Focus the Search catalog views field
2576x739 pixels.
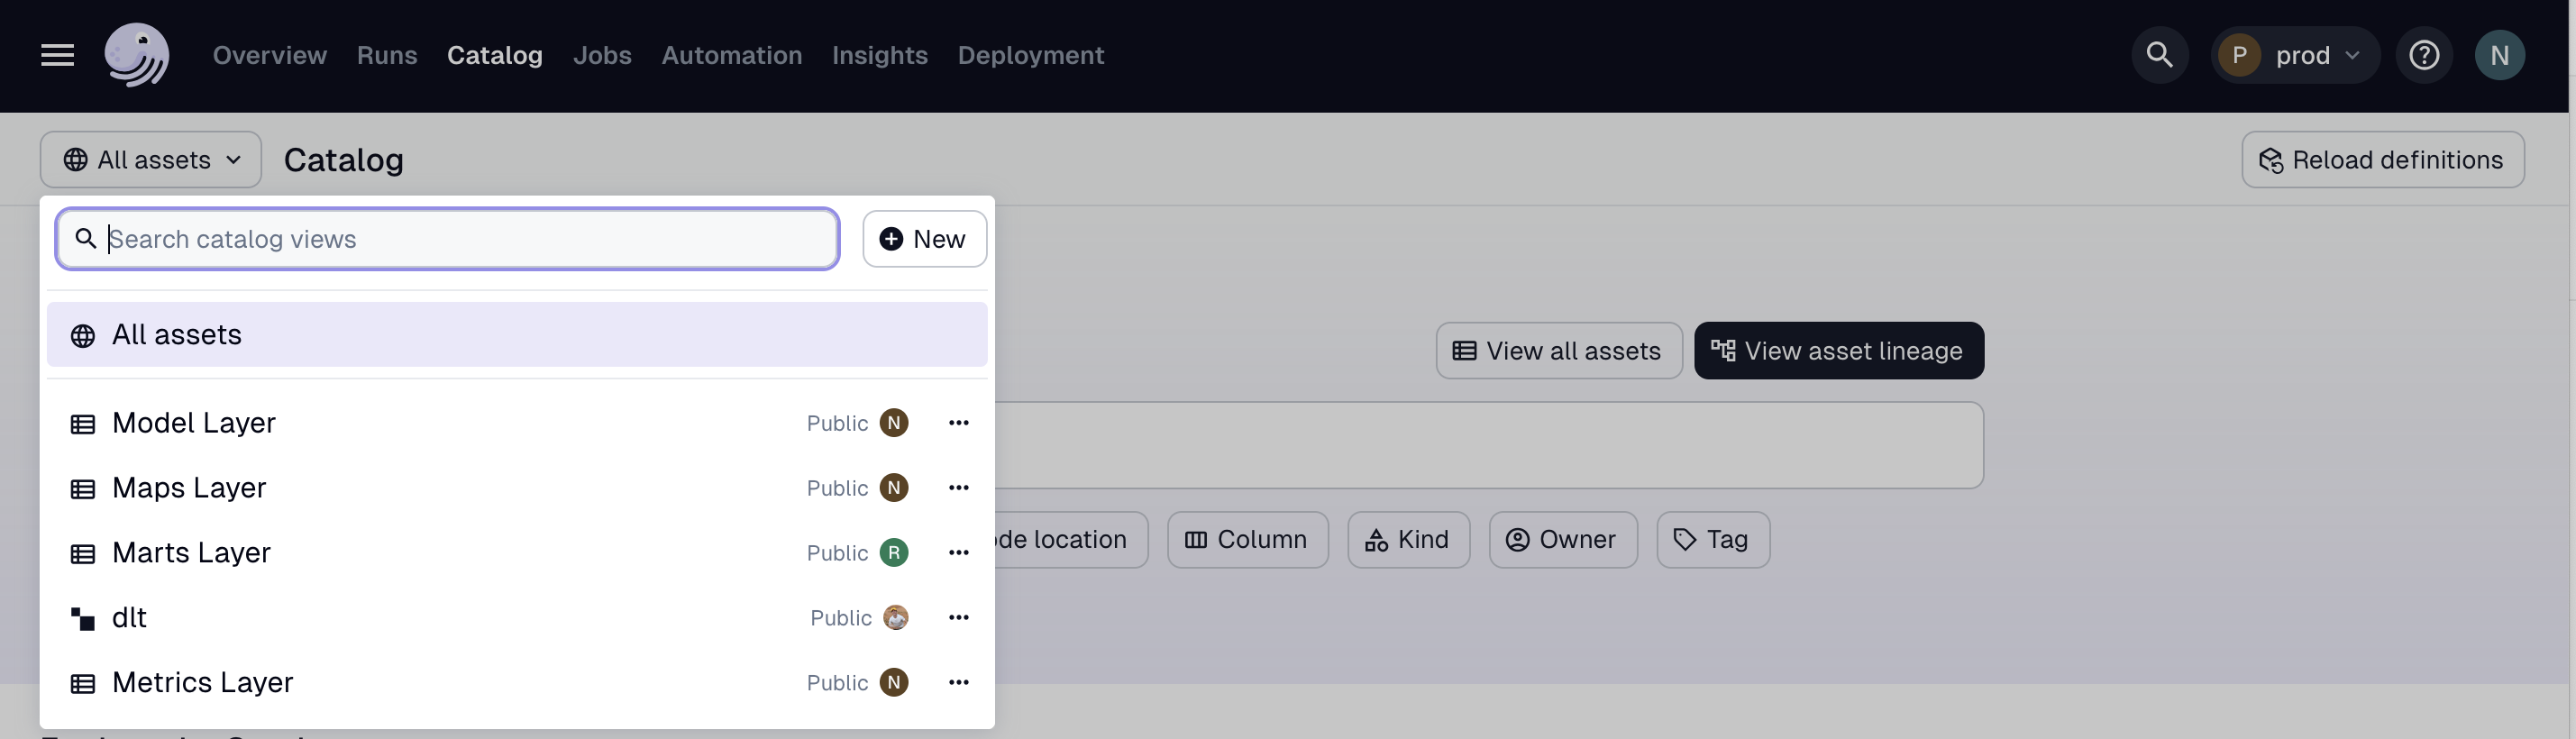[447, 239]
